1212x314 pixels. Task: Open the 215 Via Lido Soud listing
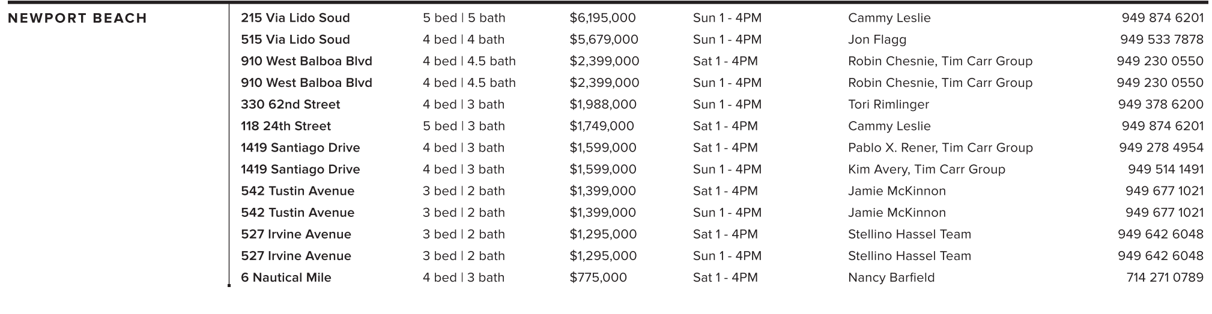point(295,18)
